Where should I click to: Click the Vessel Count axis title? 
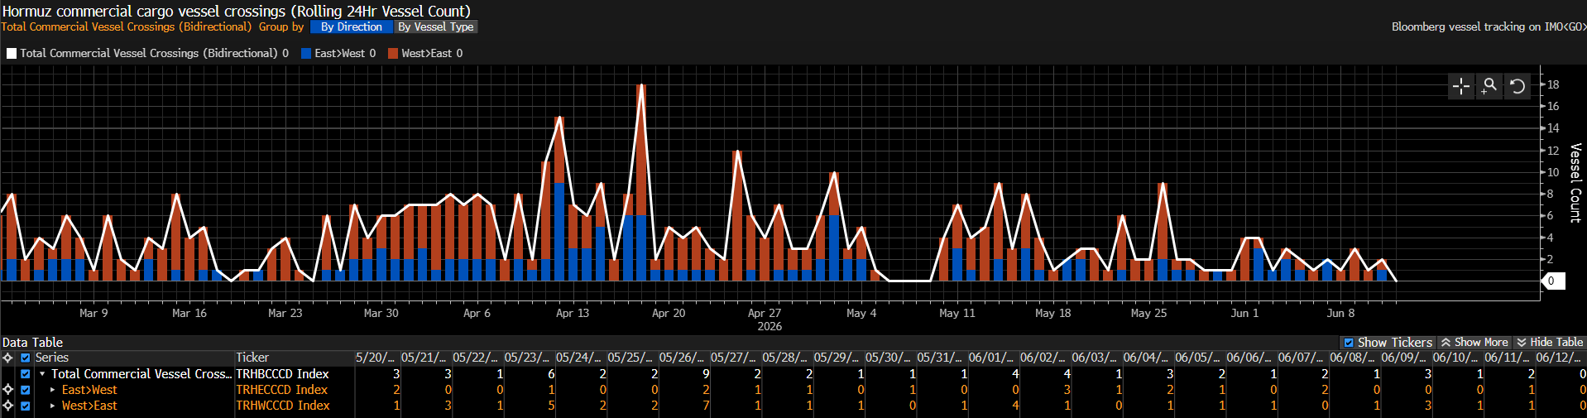pos(1575,183)
